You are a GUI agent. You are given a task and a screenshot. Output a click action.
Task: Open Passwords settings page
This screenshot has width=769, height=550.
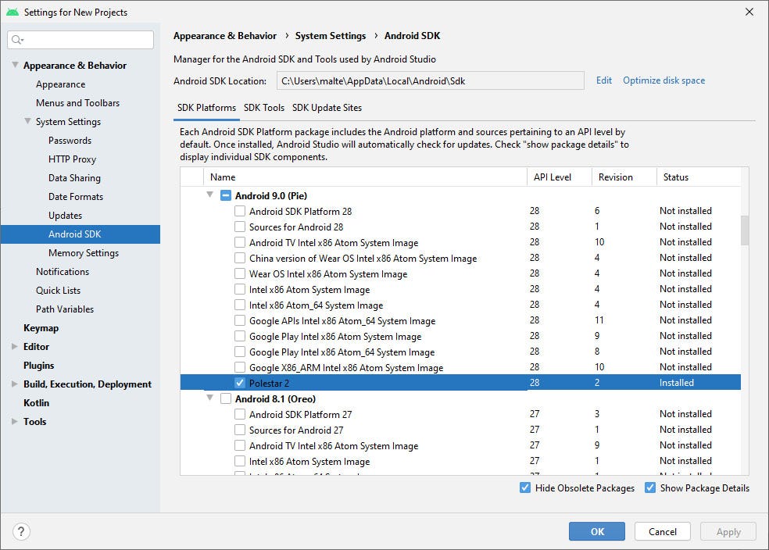tap(70, 141)
